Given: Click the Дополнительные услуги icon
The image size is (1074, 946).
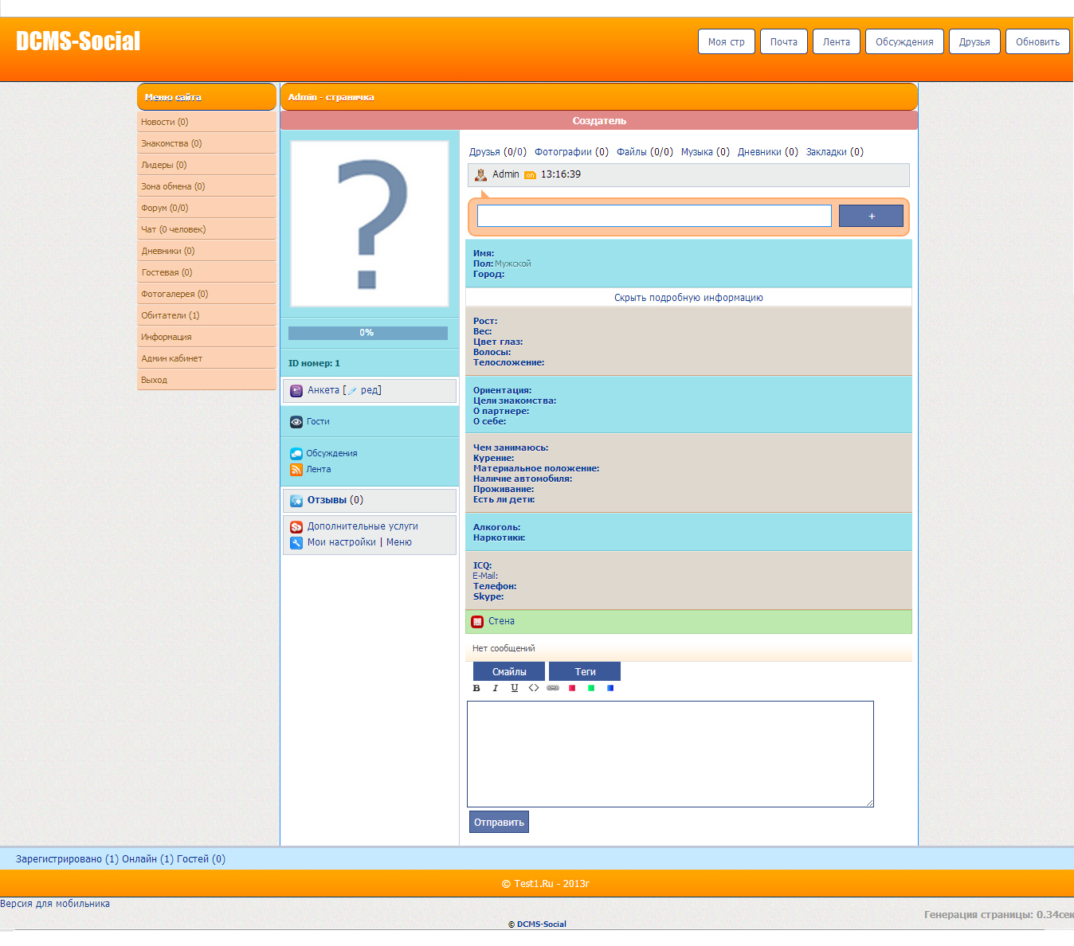Looking at the screenshot, I should coord(296,527).
